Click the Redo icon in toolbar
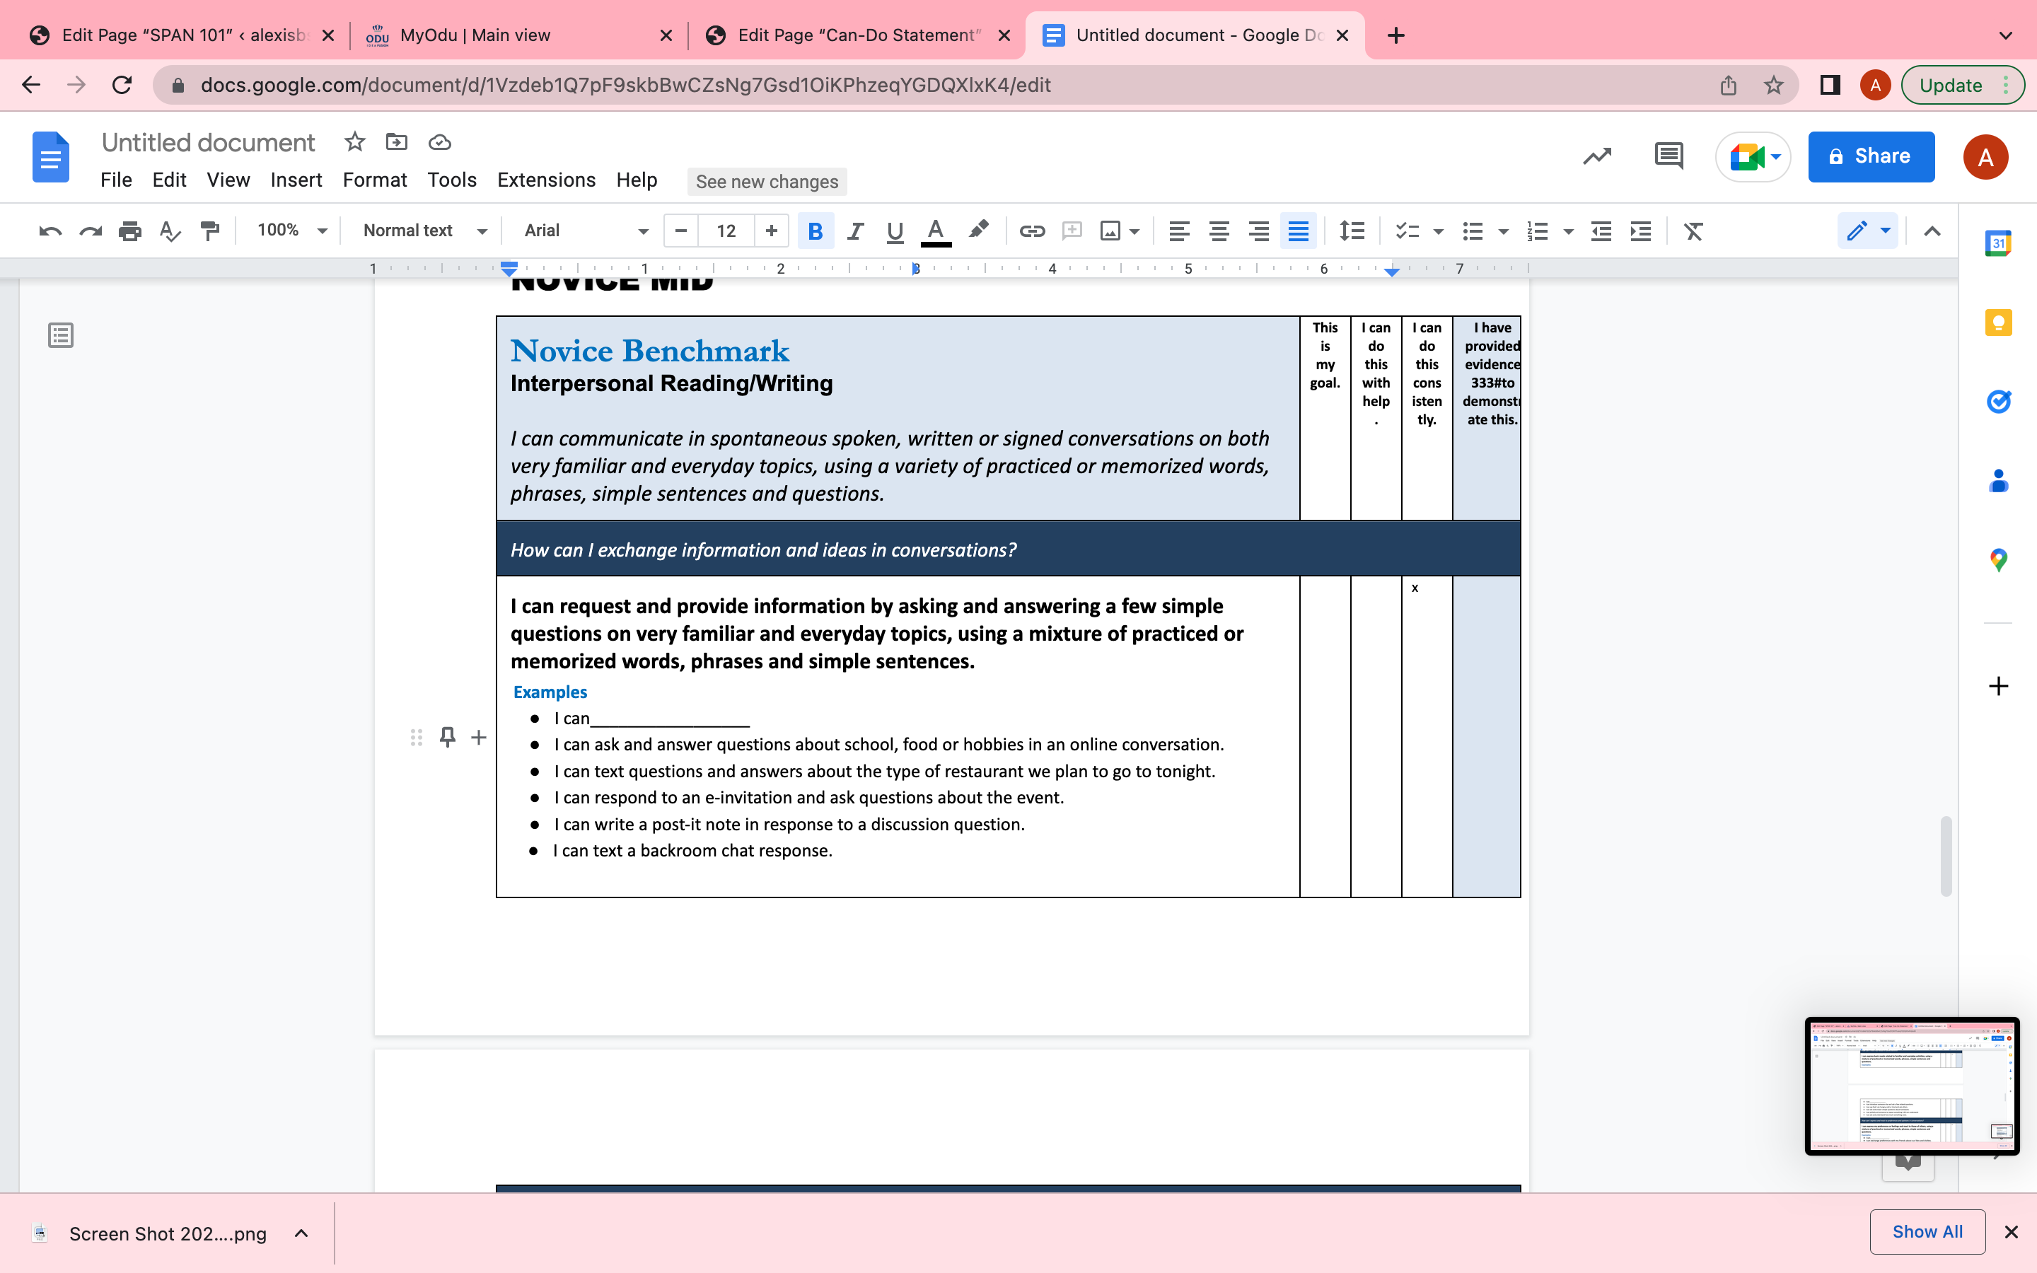Image resolution: width=2037 pixels, height=1273 pixels. pyautogui.click(x=90, y=231)
